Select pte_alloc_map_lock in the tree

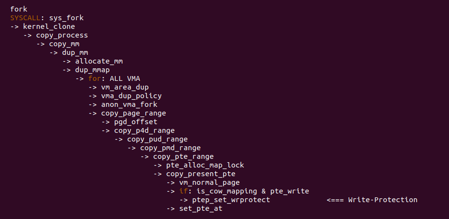coord(205,165)
